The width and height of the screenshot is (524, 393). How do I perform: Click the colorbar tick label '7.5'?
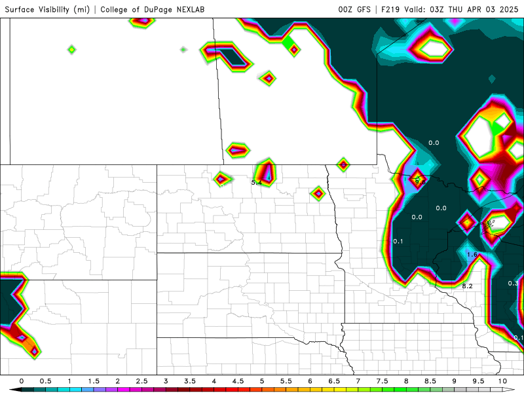(383, 381)
